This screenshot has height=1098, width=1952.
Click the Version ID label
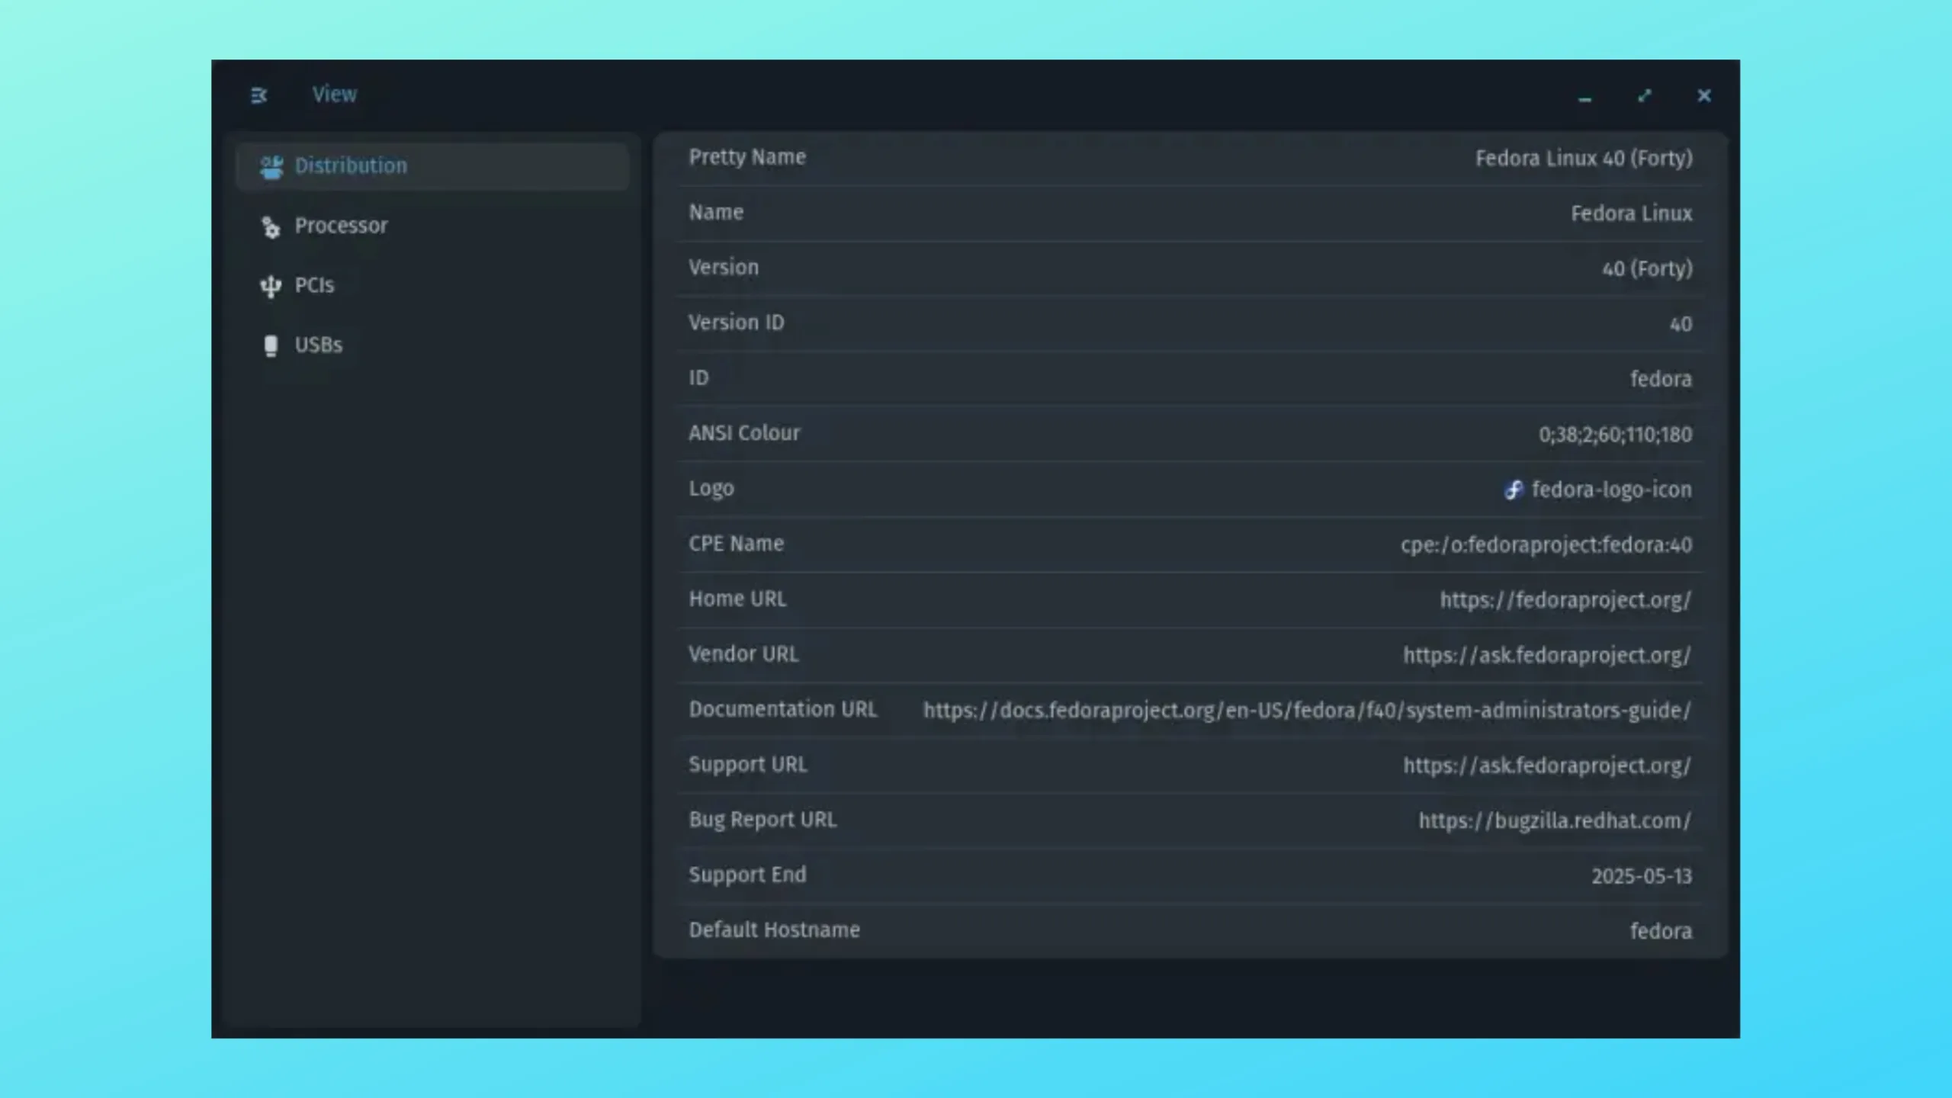(736, 323)
